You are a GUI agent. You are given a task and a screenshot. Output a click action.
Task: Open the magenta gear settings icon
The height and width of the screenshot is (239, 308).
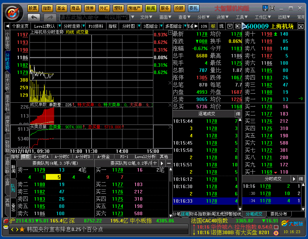click(x=276, y=233)
